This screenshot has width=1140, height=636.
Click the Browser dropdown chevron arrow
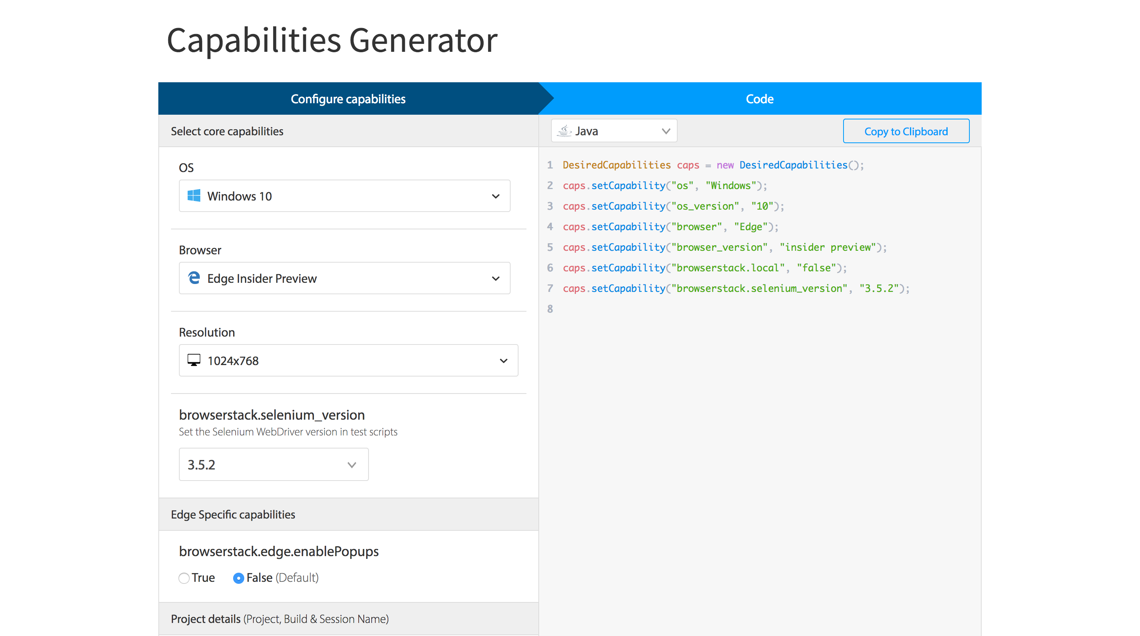tap(496, 278)
